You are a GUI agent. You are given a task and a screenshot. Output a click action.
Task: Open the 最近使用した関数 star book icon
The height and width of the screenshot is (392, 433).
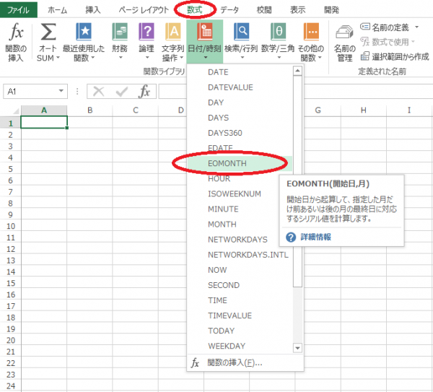point(84,32)
